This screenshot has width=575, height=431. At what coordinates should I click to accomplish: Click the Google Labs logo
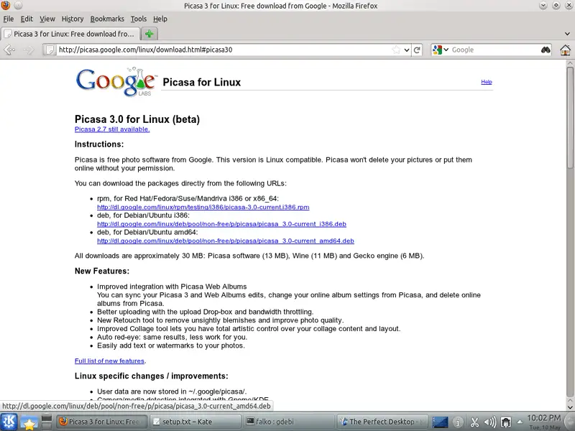point(116,82)
